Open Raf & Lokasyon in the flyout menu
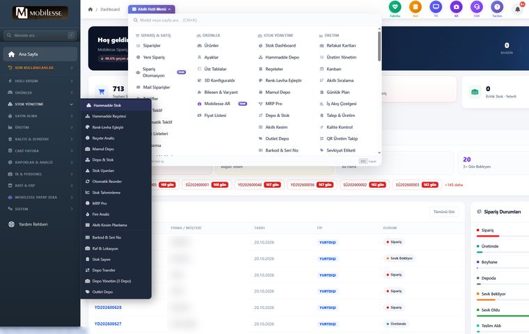The image size is (529, 334). coord(116,248)
